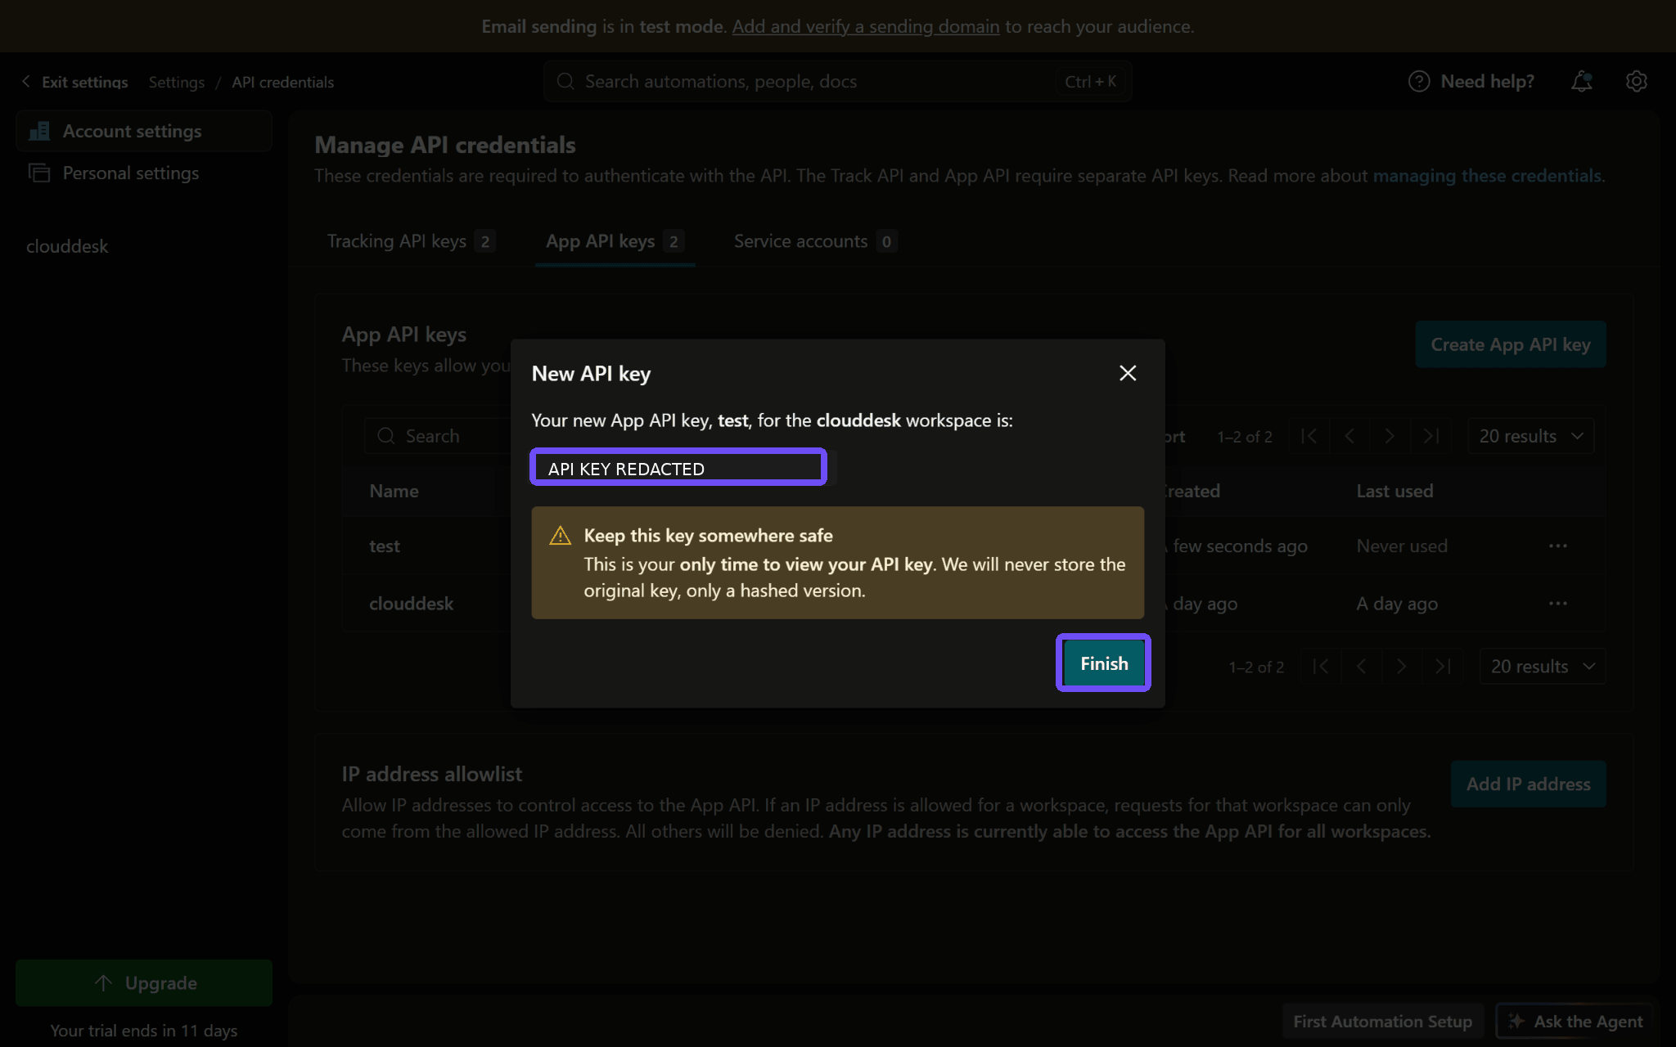
Task: Click the Name column header
Action: (x=394, y=491)
